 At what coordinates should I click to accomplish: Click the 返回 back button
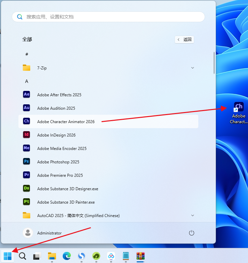(184, 40)
